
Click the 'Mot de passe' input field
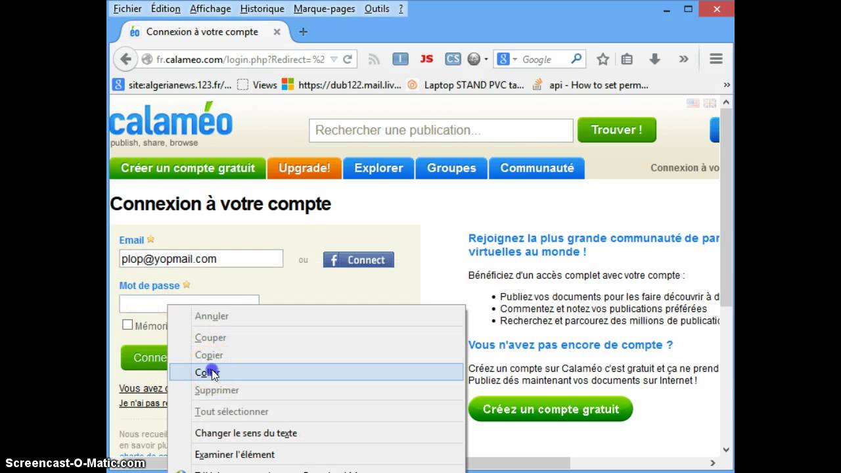click(x=189, y=303)
